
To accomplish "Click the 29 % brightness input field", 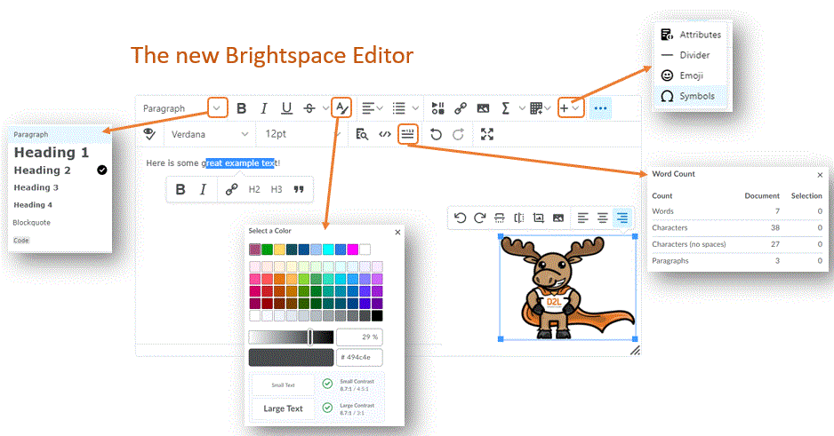I will point(359,337).
